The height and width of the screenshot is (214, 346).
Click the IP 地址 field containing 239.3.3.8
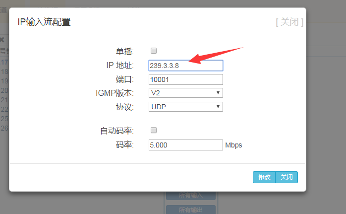pos(185,66)
